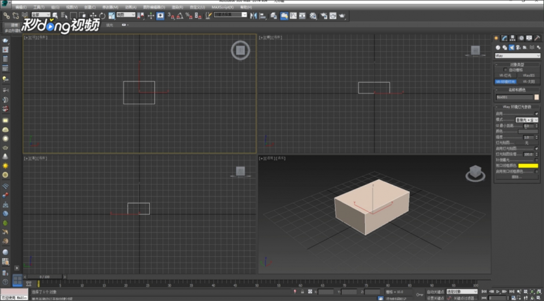Open the Views menu
Screen dimensions: 544x301
(x=72, y=7)
